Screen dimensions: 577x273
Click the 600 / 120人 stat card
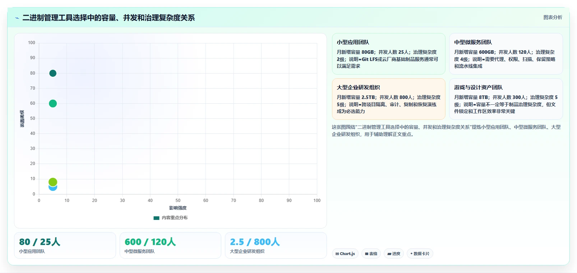coord(170,245)
